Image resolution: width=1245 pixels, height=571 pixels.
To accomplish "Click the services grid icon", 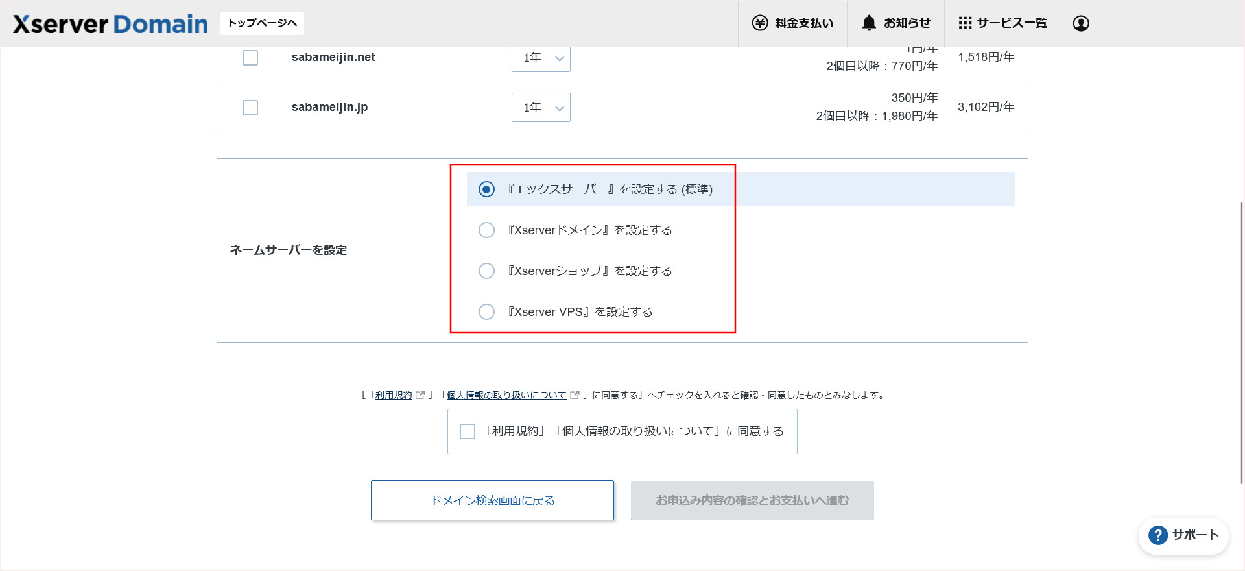I will click(965, 23).
